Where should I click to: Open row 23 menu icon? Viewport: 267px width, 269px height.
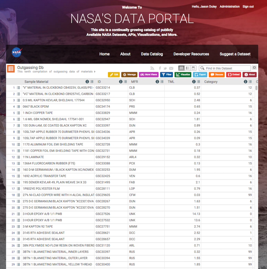(x=18, y=227)
